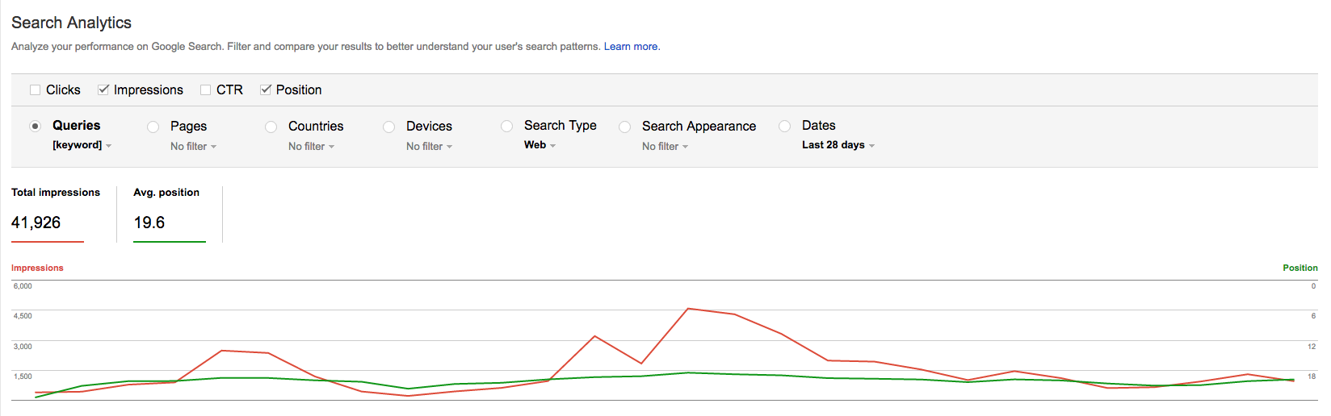Click the Search Analytics heading
The width and height of the screenshot is (1331, 416).
[71, 23]
